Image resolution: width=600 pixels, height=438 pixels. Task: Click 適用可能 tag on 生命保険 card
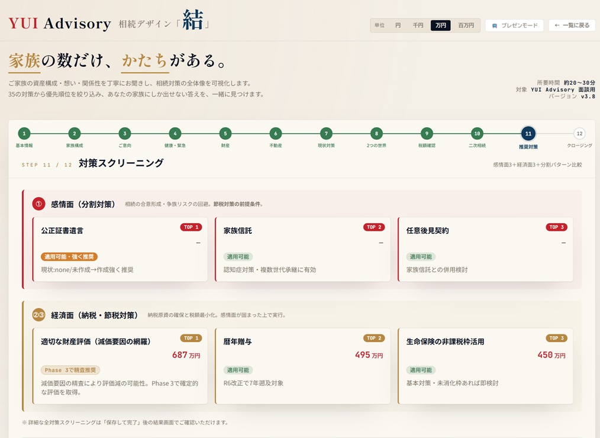click(421, 371)
